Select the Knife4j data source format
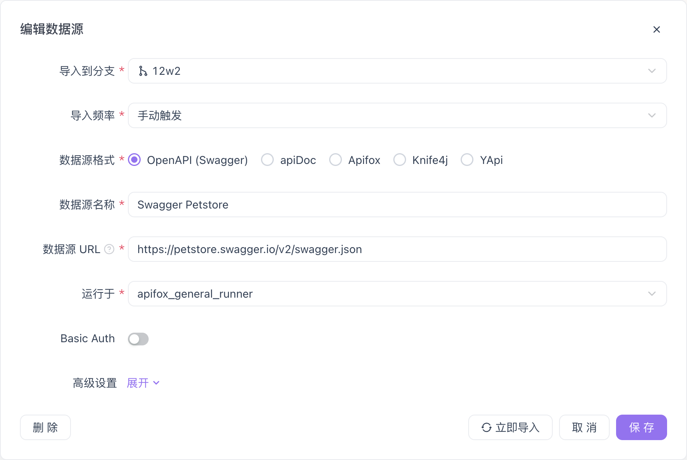687x460 pixels. coord(400,160)
